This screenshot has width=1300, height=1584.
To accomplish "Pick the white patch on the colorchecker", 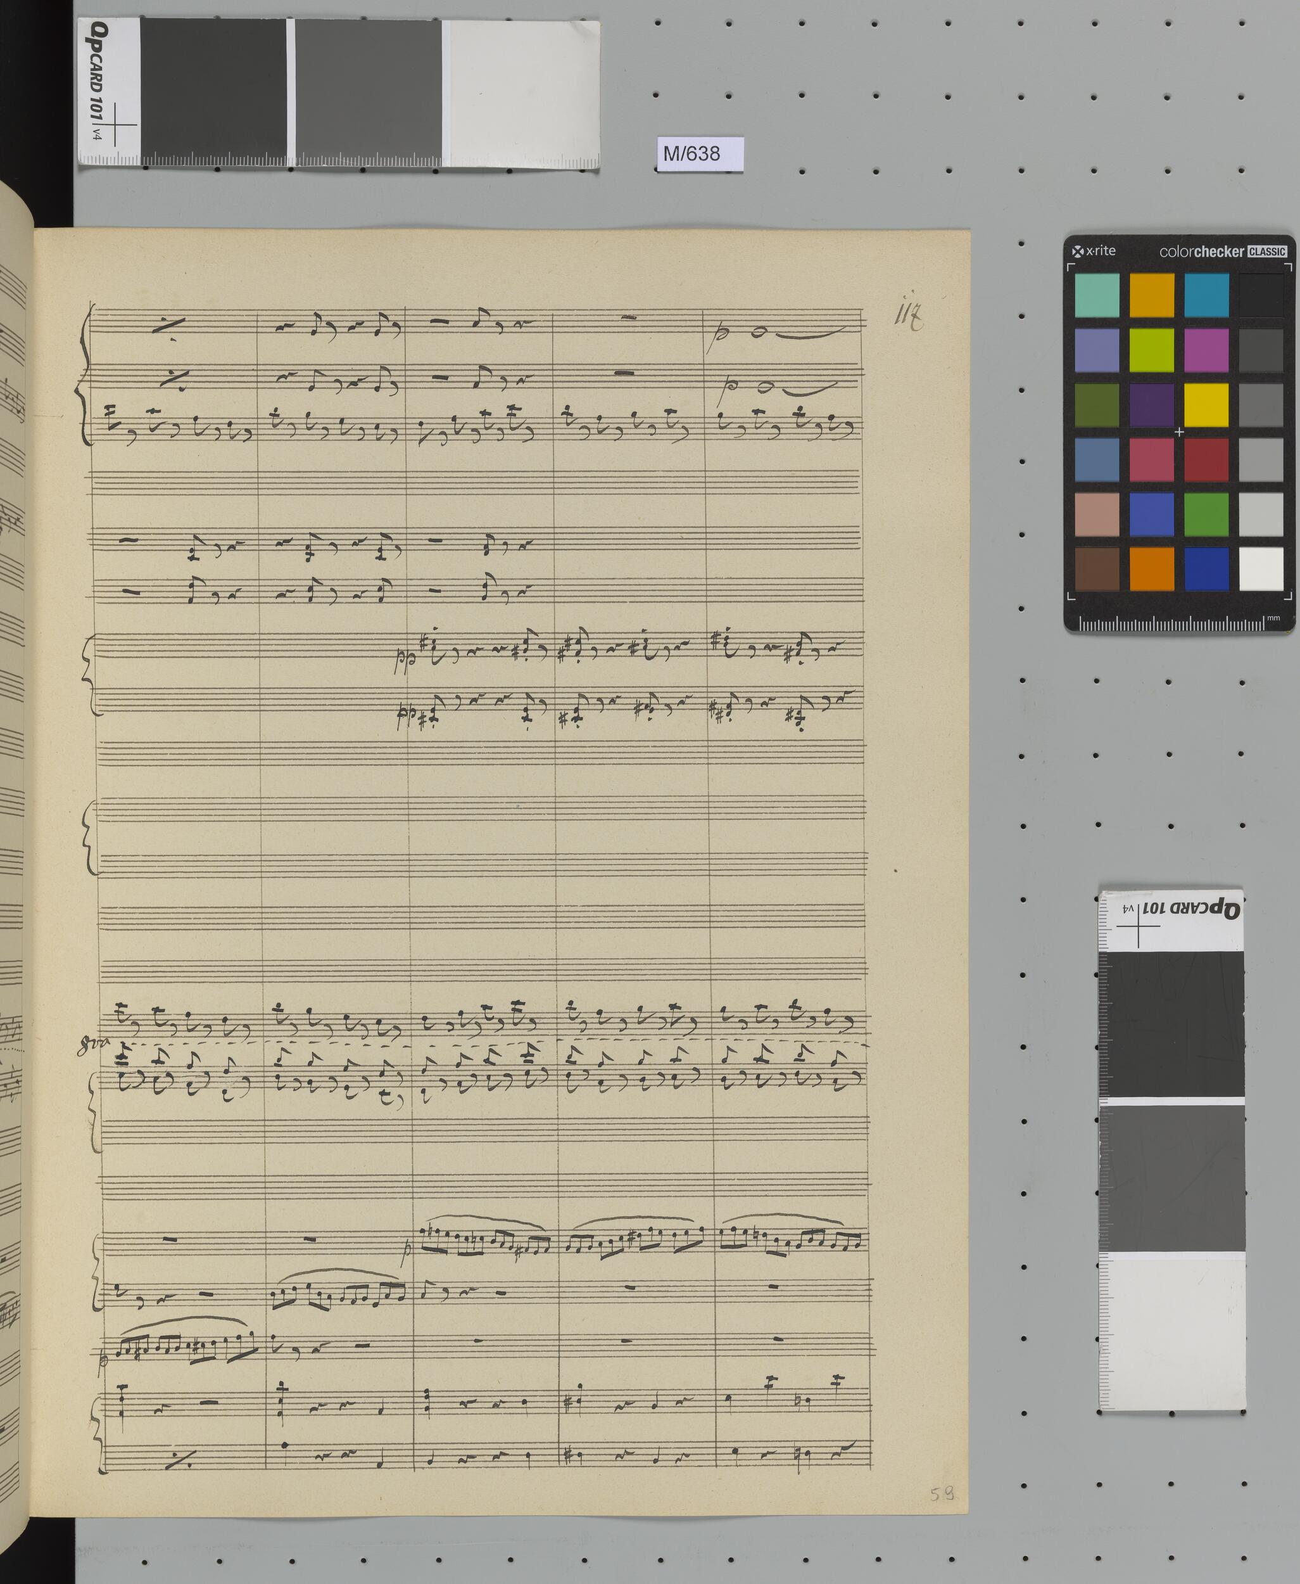I will 1261,569.
